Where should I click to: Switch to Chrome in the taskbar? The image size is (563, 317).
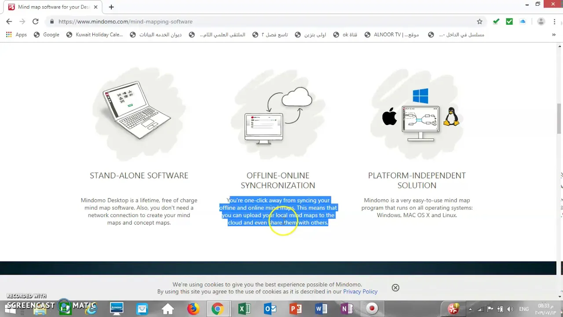217,309
